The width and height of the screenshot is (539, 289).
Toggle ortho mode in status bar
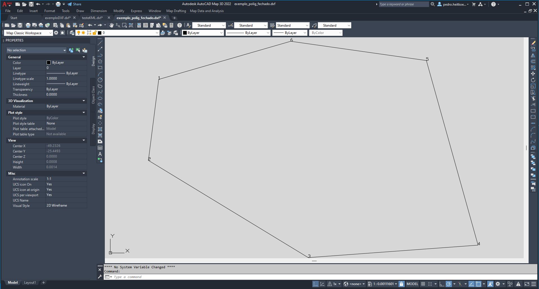(442, 284)
